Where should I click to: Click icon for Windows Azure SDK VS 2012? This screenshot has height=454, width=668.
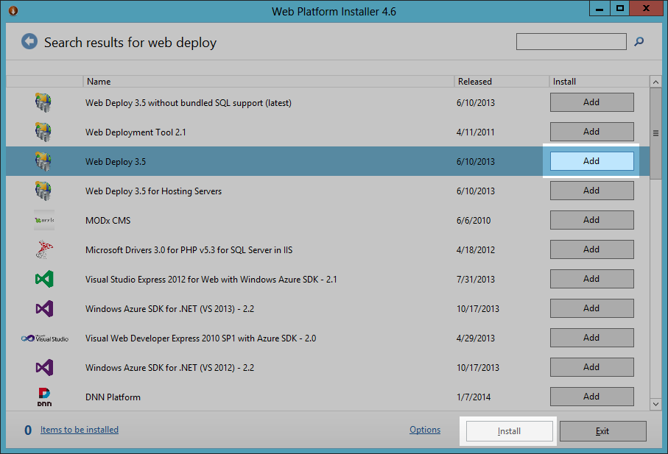[44, 367]
